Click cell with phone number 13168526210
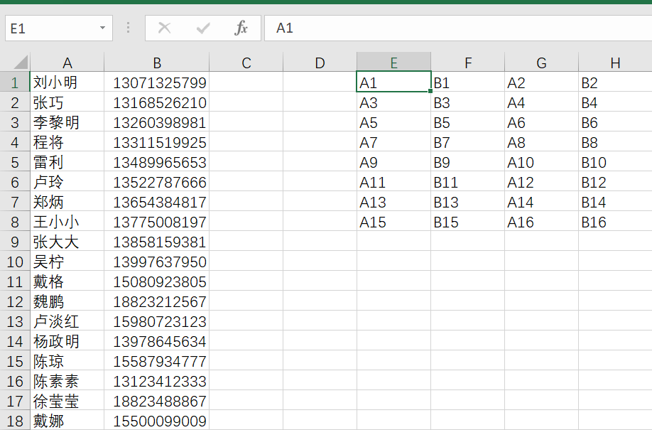652x430 pixels. (x=156, y=103)
